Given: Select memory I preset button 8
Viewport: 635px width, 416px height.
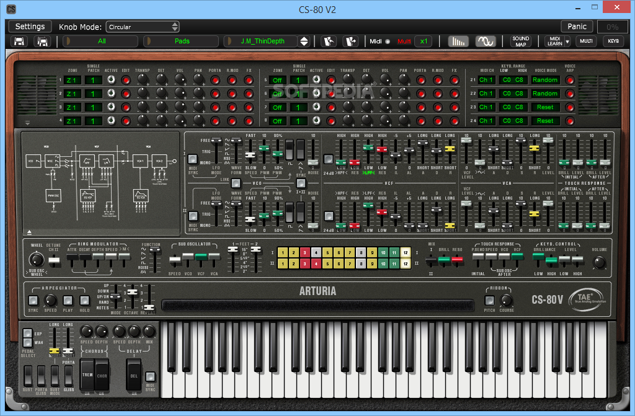Looking at the screenshot, I should coord(361,253).
